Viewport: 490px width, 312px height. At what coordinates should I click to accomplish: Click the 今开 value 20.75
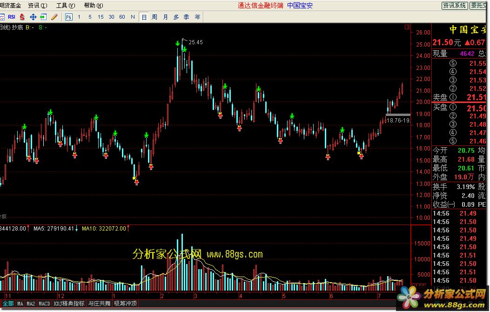tap(466, 151)
